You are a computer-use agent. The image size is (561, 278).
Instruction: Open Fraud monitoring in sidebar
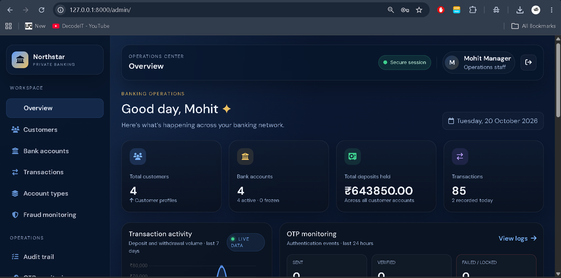pos(55,215)
